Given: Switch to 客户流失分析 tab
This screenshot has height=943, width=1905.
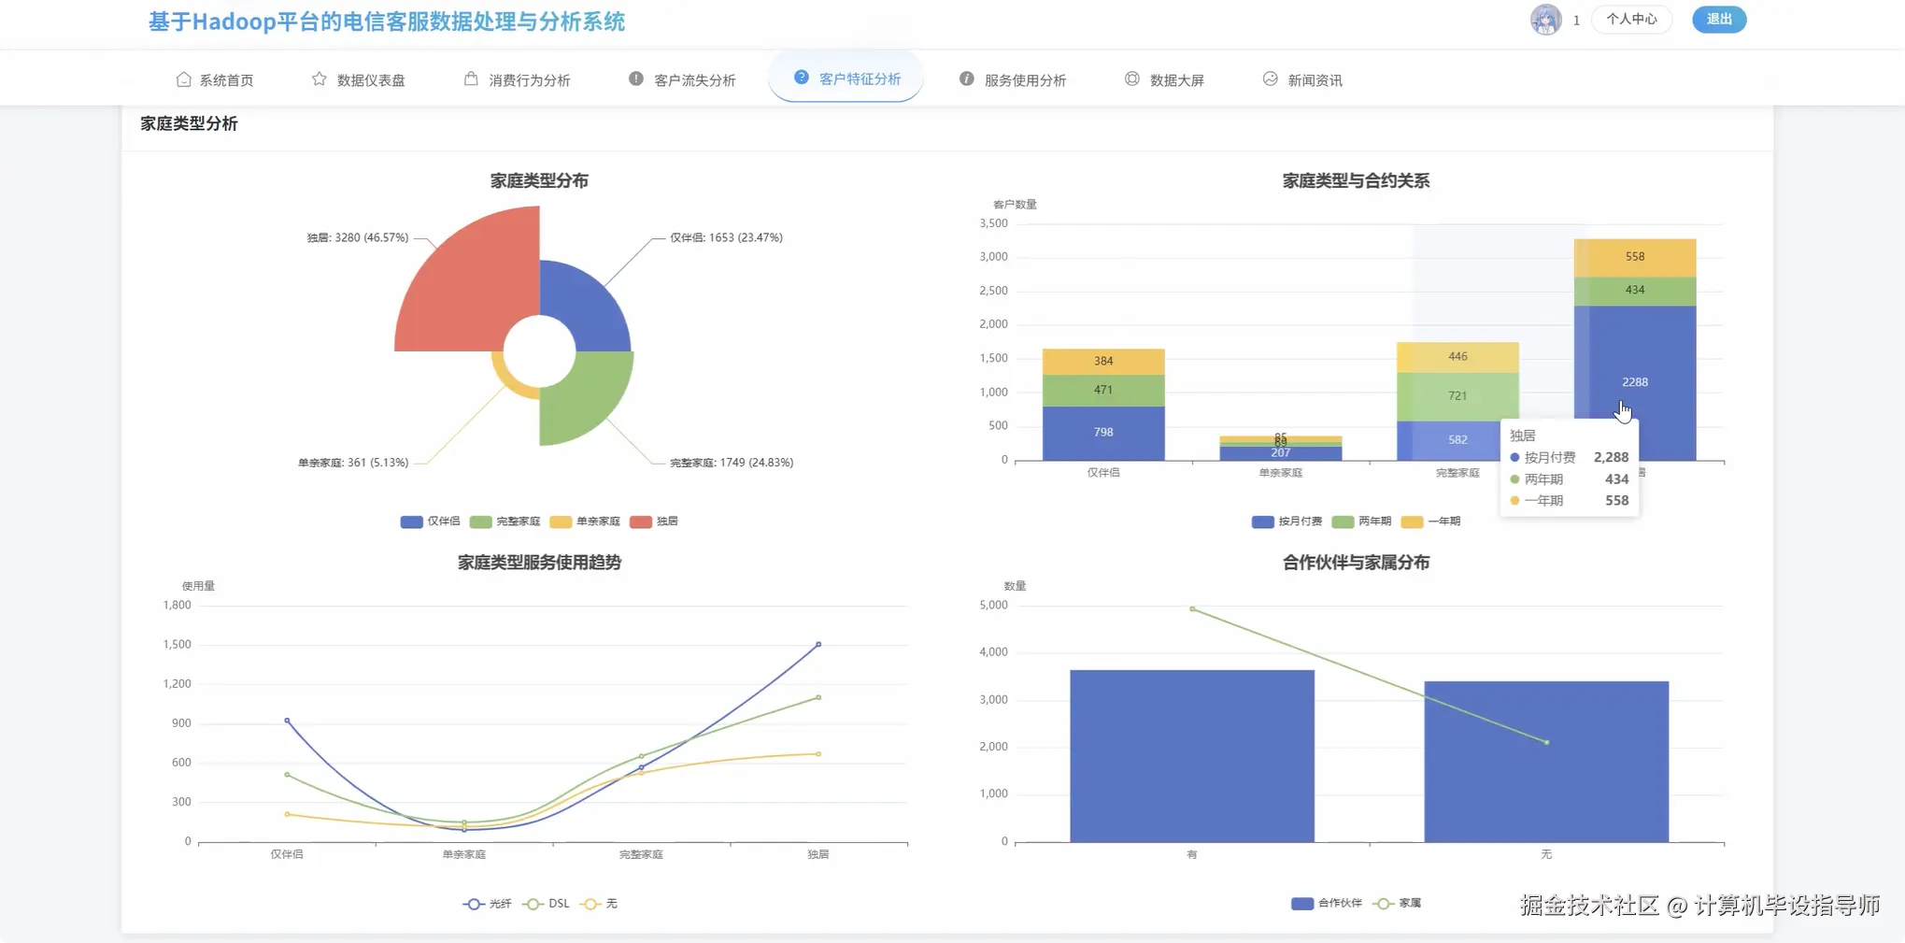Looking at the screenshot, I should 683,79.
